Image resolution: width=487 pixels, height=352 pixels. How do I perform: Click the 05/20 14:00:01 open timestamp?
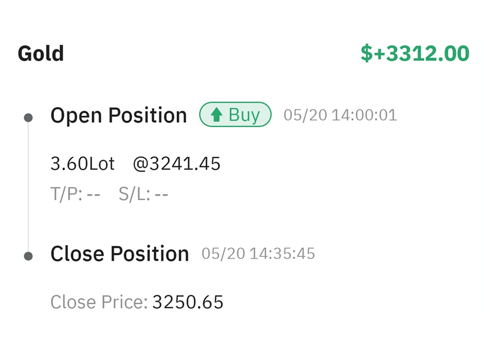click(x=340, y=116)
